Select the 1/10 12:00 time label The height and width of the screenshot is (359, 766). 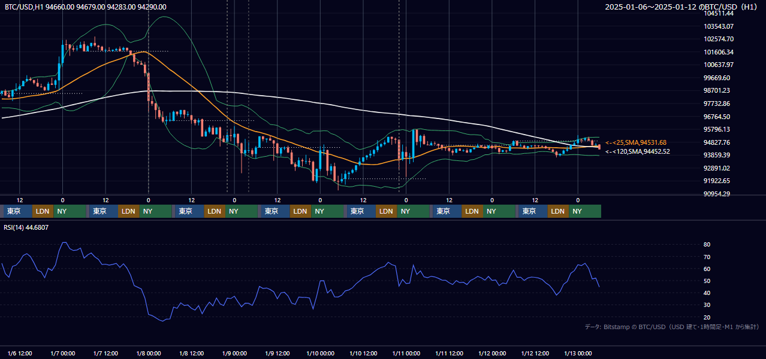click(363, 354)
